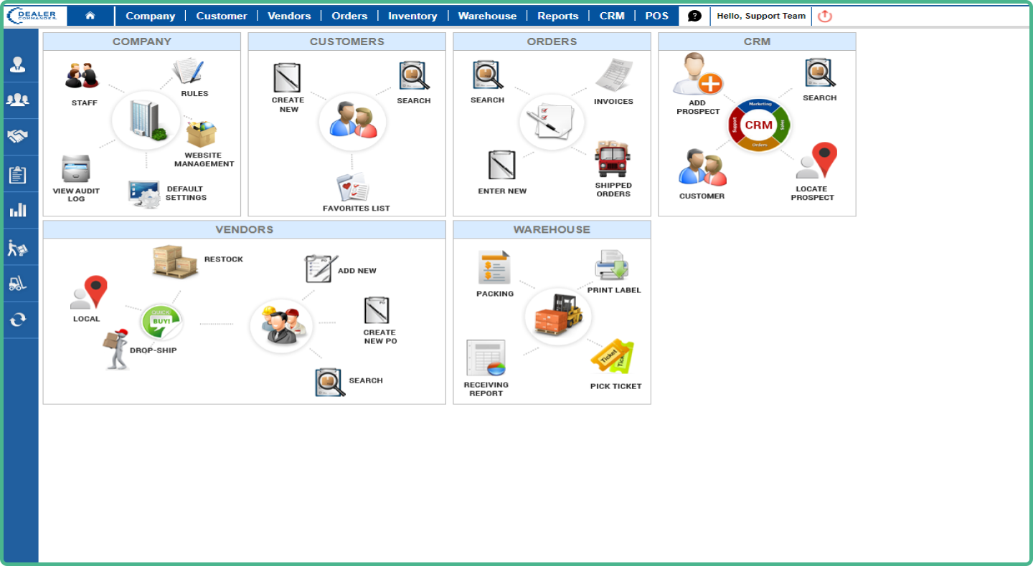Click the Pick Ticket icon
Viewport: 1033px width, 566px height.
pyautogui.click(x=612, y=358)
